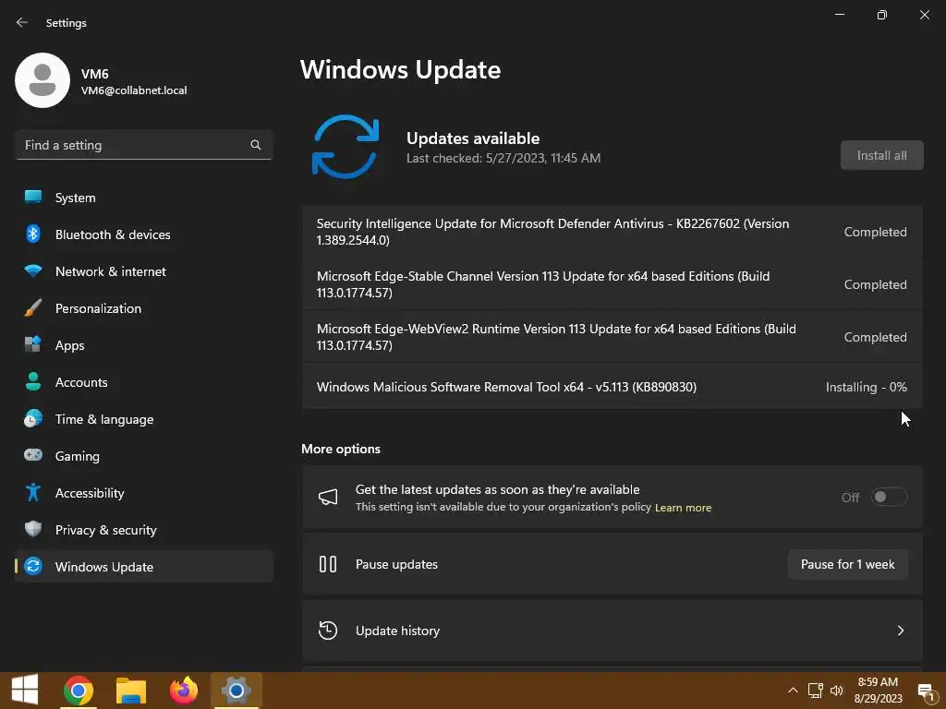Click the Personalization paintbrush icon
The height and width of the screenshot is (709, 946).
(x=33, y=308)
